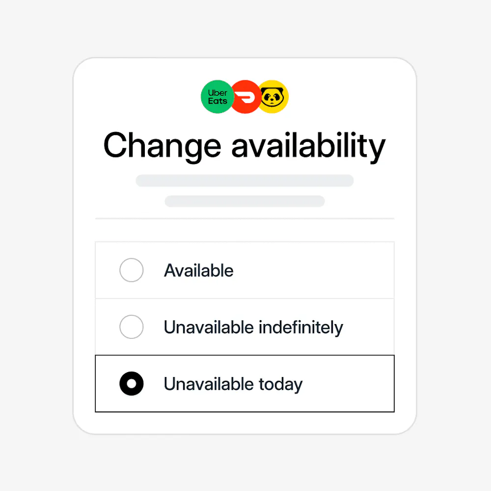Click the shorter gray placeholder bar
Viewport: 491px width, 491px height.
pos(245,201)
